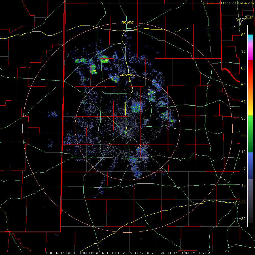Click the 40 value on the dBZ scale

click(x=243, y=102)
